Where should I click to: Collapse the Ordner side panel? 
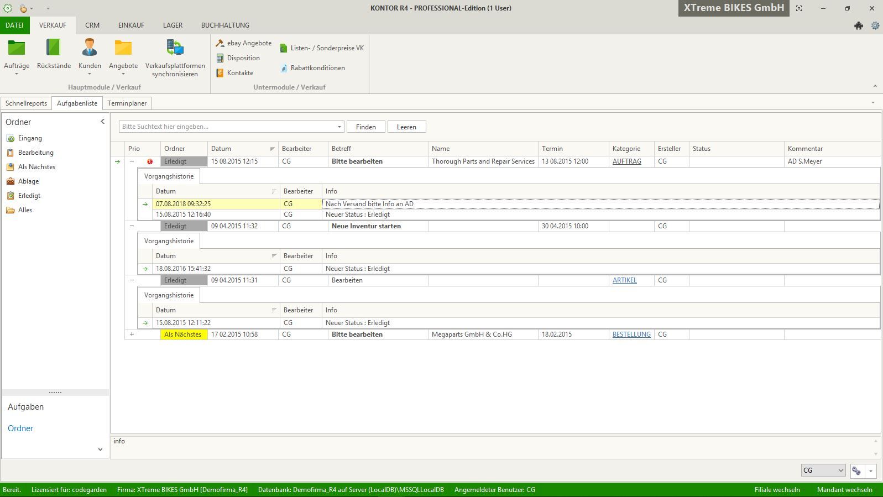(102, 122)
